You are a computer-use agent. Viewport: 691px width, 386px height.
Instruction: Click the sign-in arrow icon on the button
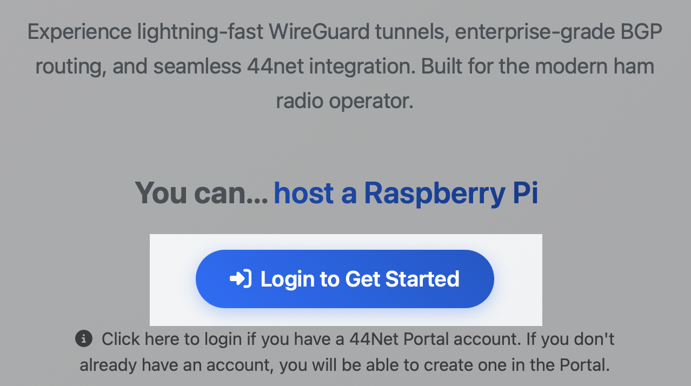point(240,279)
